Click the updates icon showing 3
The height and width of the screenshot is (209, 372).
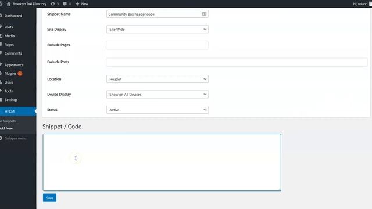[53, 4]
